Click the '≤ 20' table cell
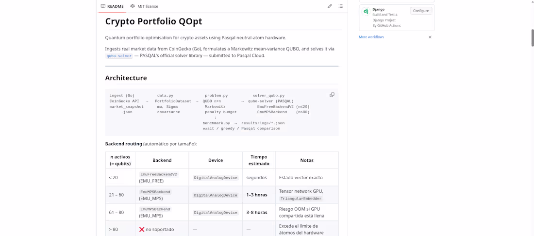Image resolution: width=534 pixels, height=236 pixels. tap(120, 177)
